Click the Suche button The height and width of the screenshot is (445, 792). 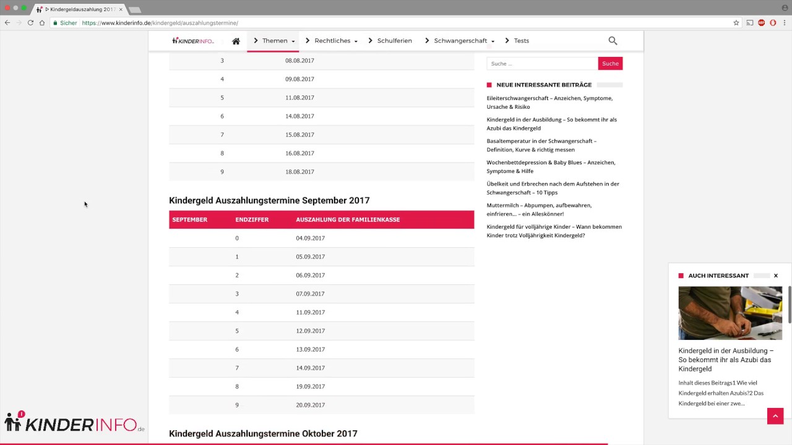(610, 64)
